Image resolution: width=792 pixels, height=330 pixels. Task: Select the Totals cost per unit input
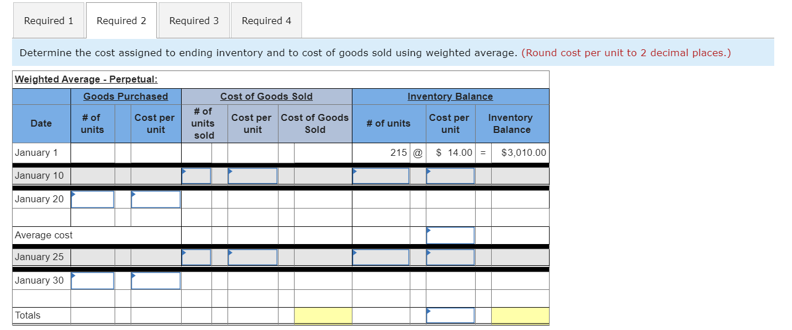point(450,315)
